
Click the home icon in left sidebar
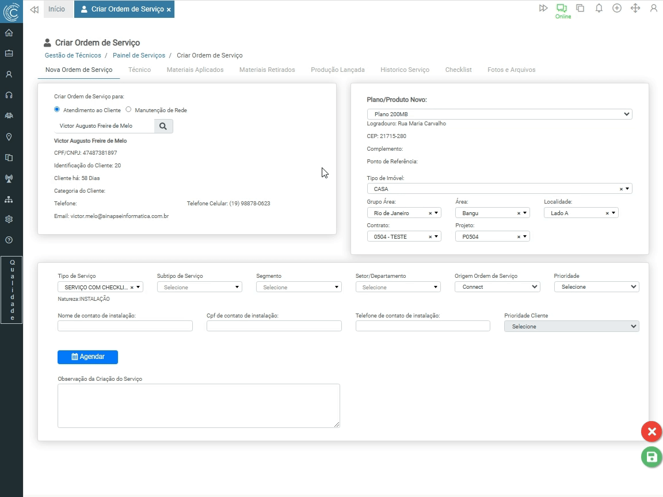(x=9, y=33)
